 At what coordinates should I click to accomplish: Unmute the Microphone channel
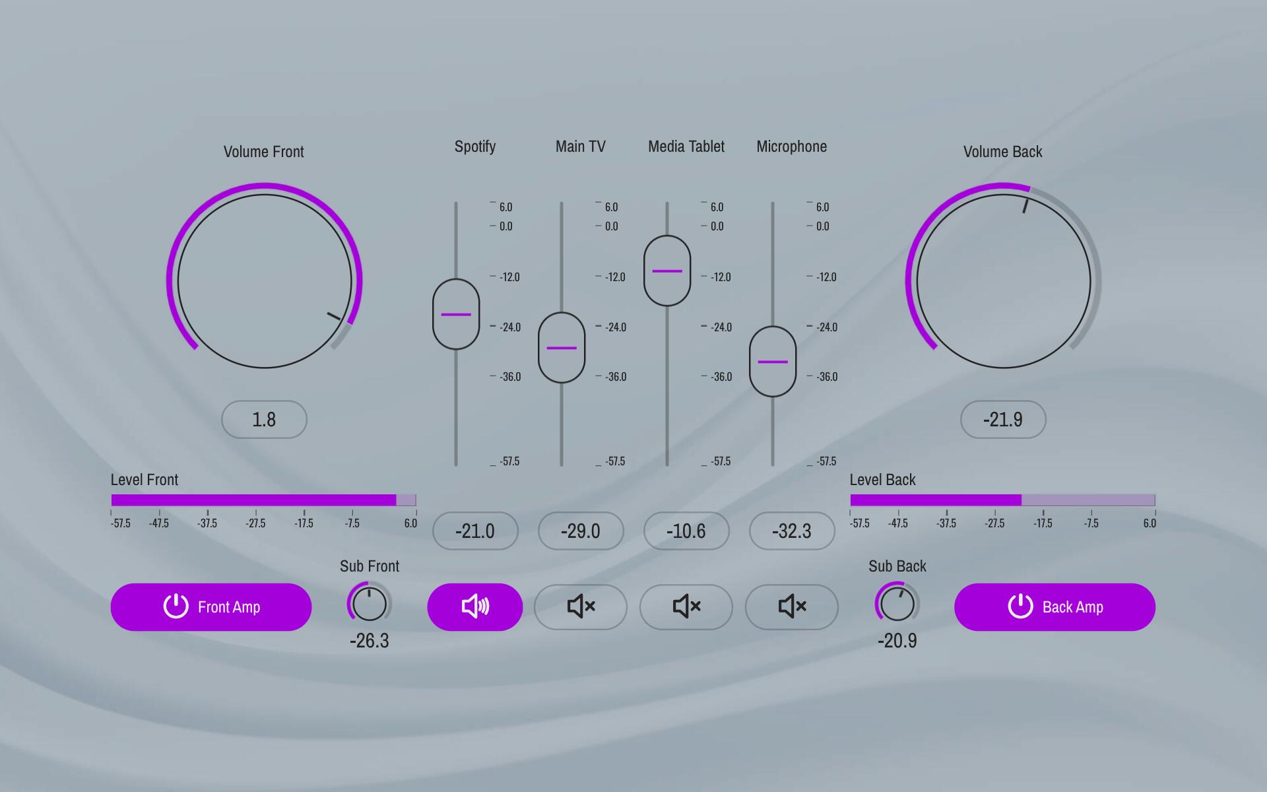point(791,607)
